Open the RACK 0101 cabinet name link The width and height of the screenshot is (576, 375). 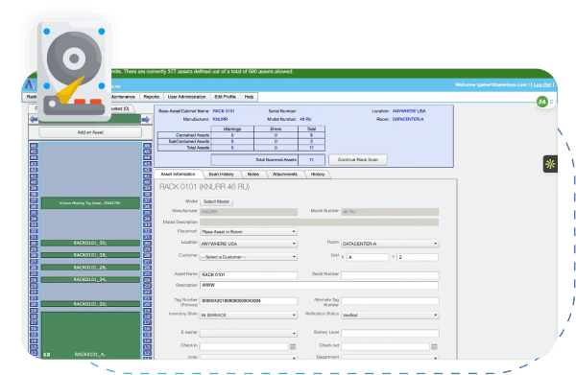[224, 111]
